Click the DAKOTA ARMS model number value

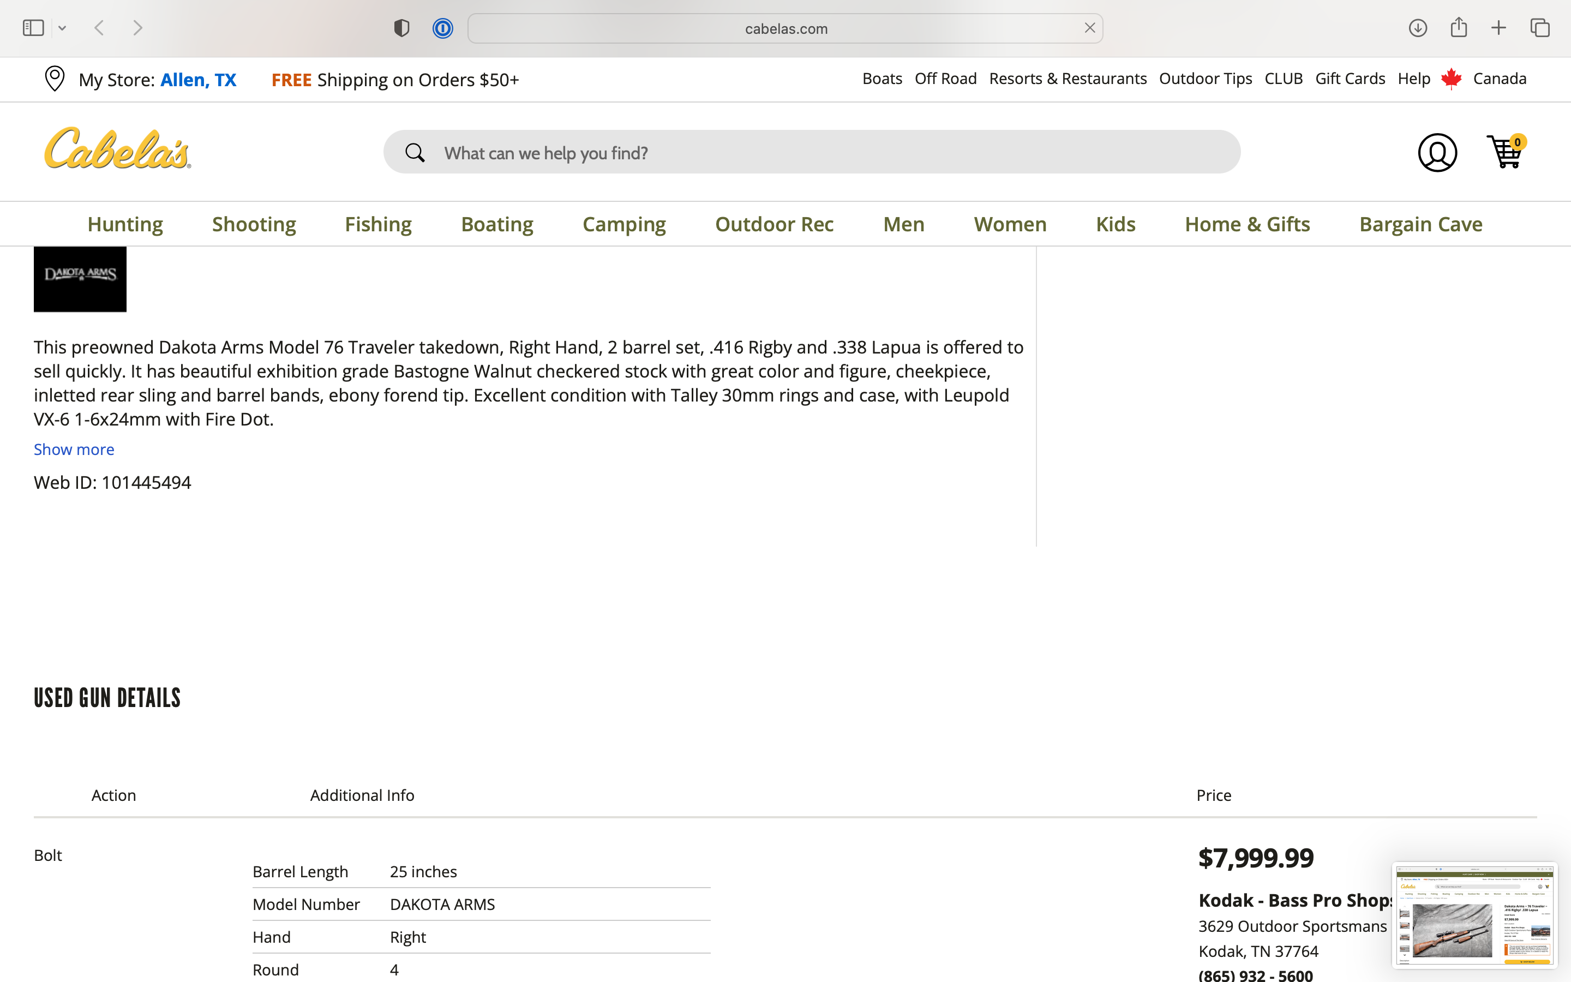pyautogui.click(x=442, y=904)
